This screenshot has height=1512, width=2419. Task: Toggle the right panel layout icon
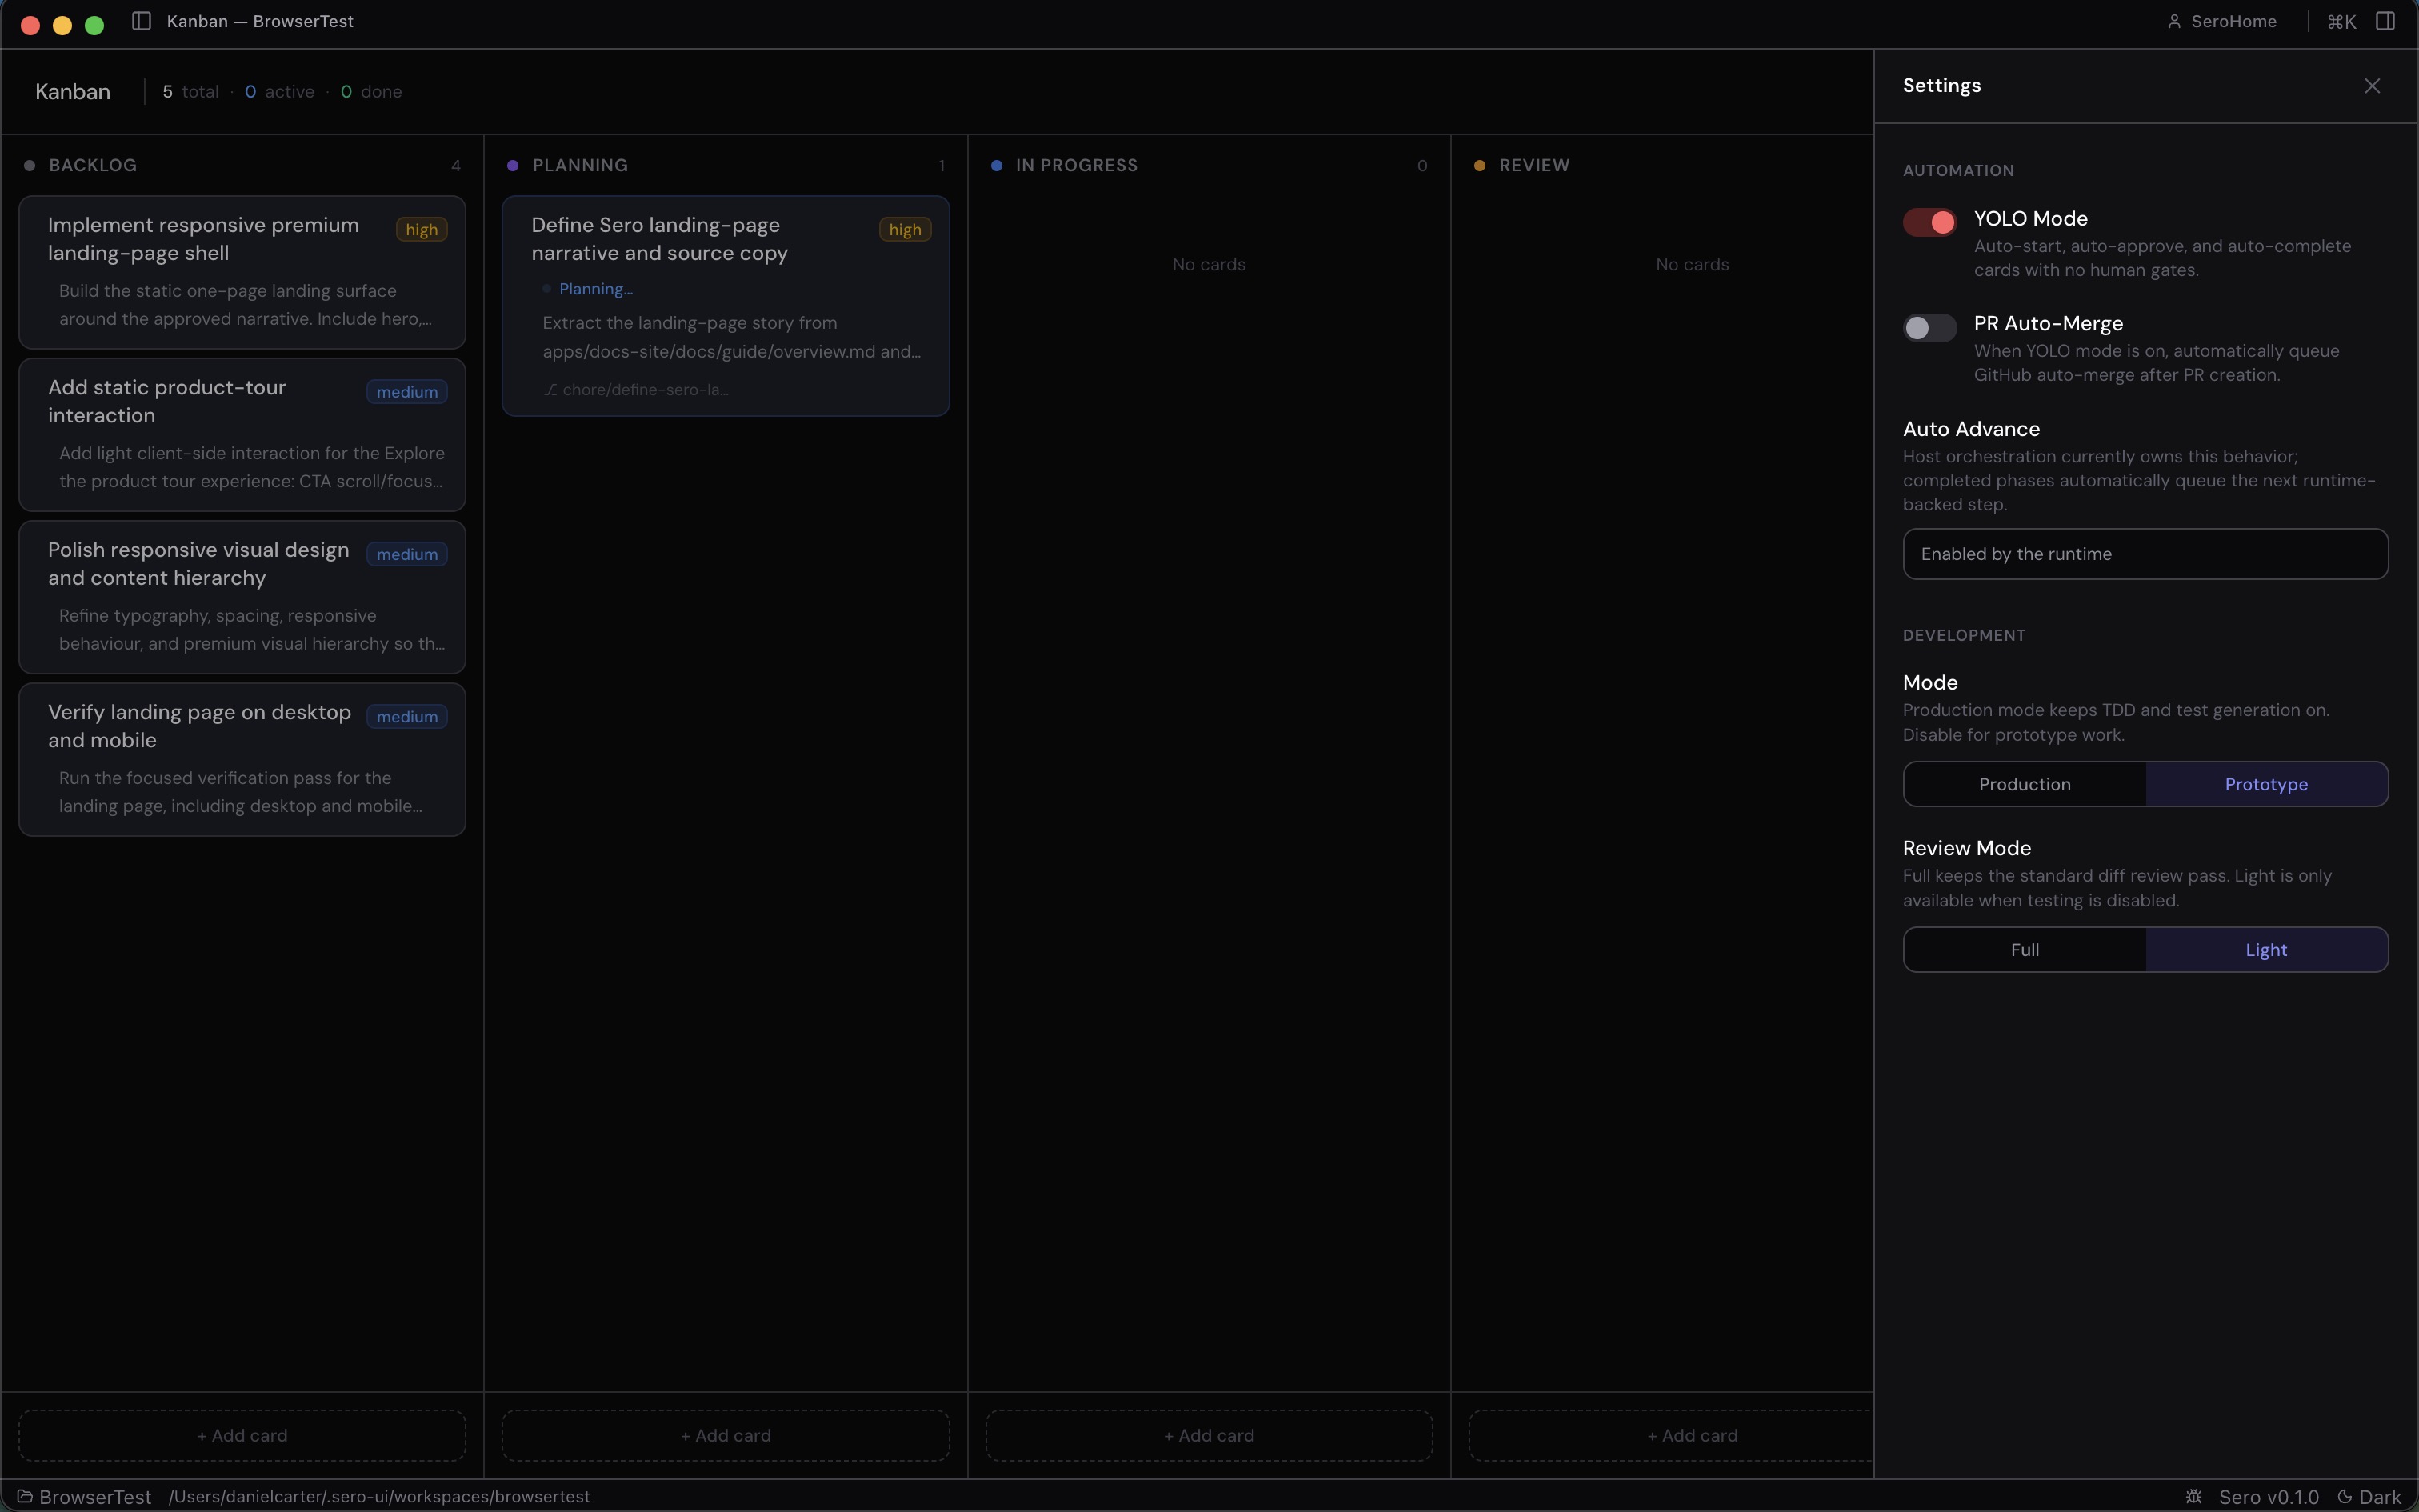tap(2387, 21)
